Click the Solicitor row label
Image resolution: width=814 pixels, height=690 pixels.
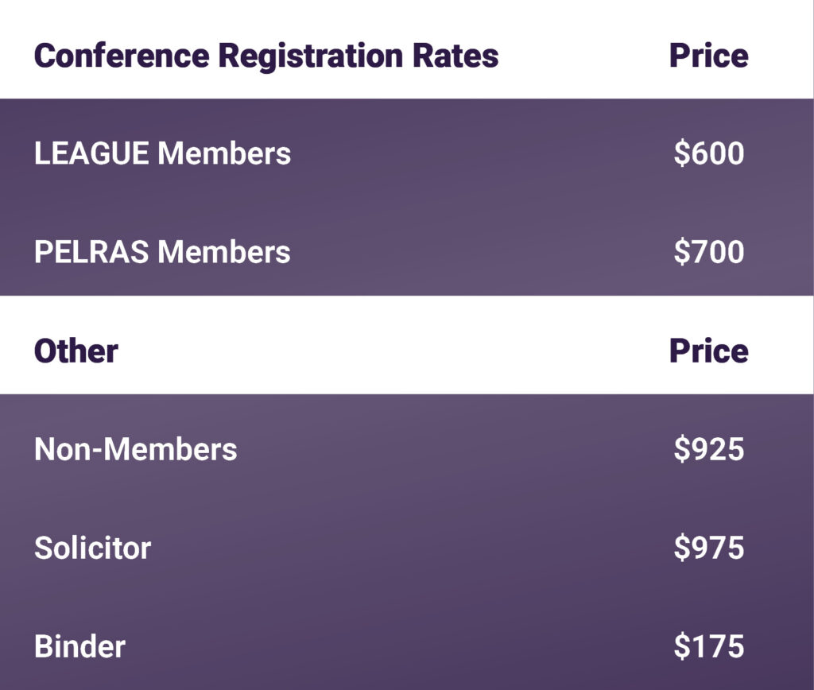(92, 548)
